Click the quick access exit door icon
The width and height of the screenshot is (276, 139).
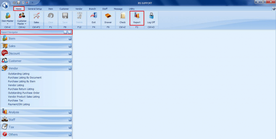point(27,3)
